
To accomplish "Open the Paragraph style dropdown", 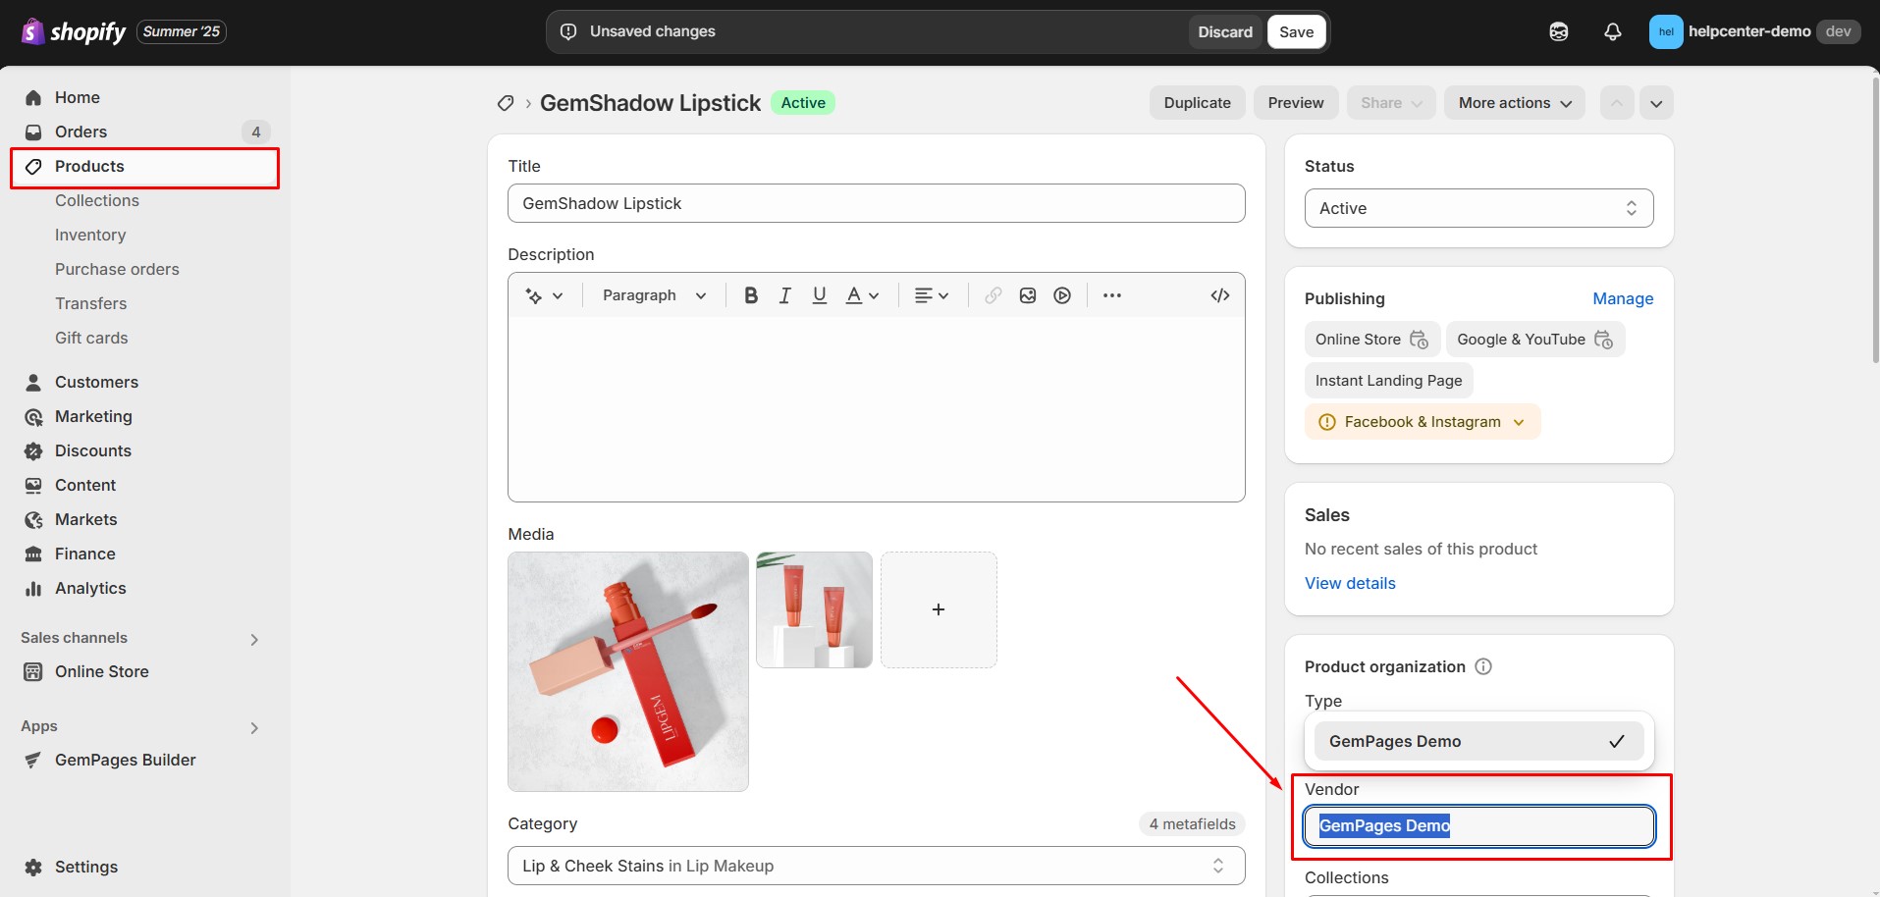I will click(651, 294).
